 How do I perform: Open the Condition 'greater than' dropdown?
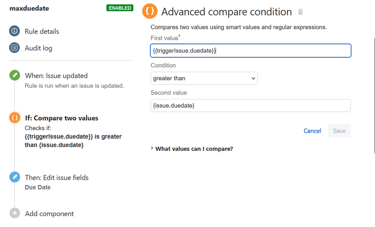tap(204, 78)
